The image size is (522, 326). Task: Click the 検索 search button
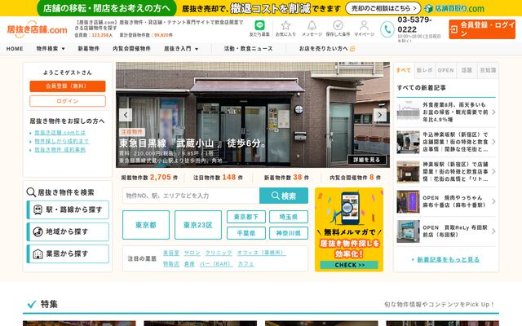284,196
